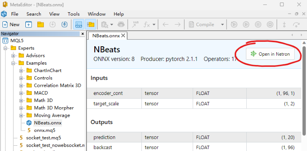This screenshot has width=307, height=151.
Task: Expand the MACD folder
Action: (21, 93)
